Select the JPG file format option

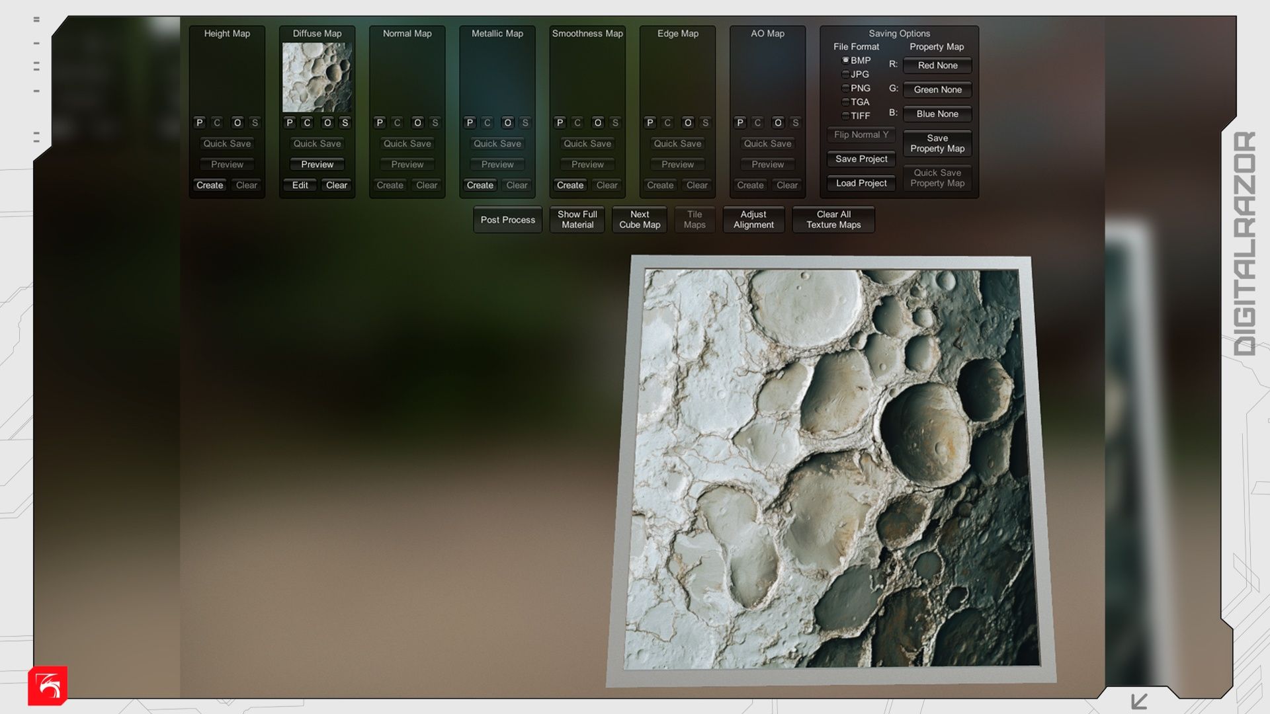845,74
